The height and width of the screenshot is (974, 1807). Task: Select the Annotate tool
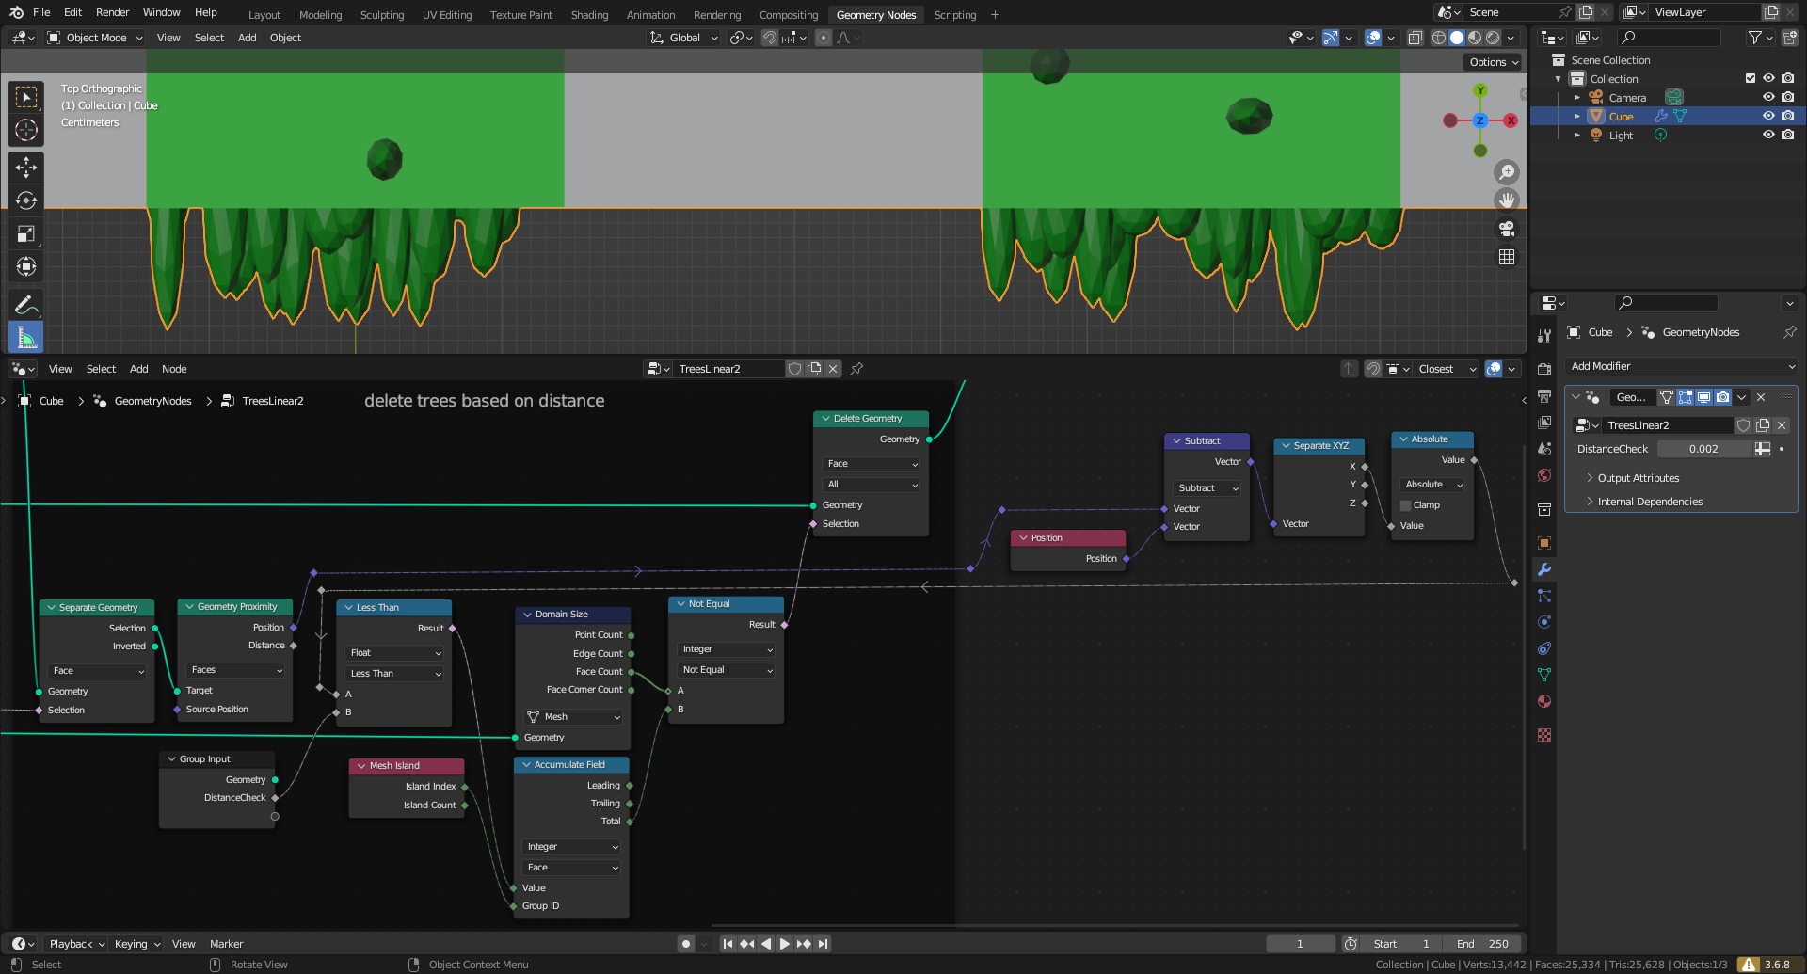(x=26, y=304)
